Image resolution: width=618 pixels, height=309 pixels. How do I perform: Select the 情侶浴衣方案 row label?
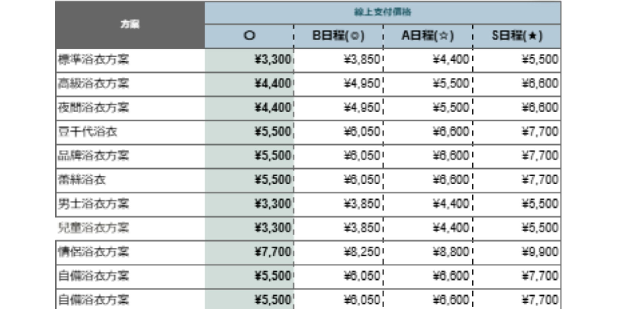click(x=93, y=252)
